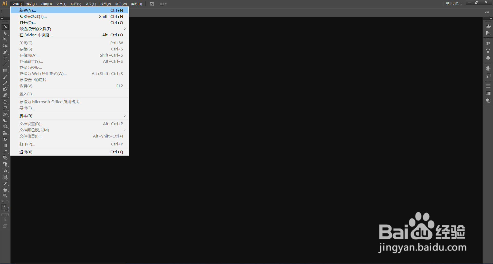This screenshot has width=493, height=264.
Task: Select the Artboard tool
Action: (5, 177)
